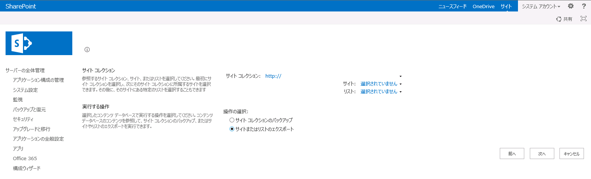Open 構成ウィザード in sidebar

pyautogui.click(x=27, y=168)
